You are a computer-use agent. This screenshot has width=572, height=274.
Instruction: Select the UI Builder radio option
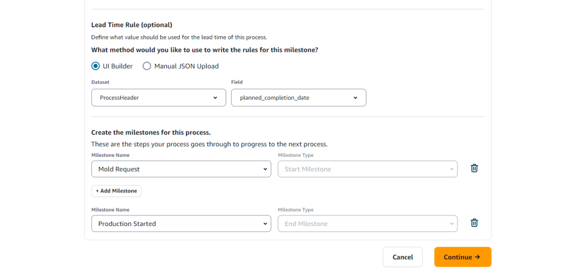click(96, 66)
